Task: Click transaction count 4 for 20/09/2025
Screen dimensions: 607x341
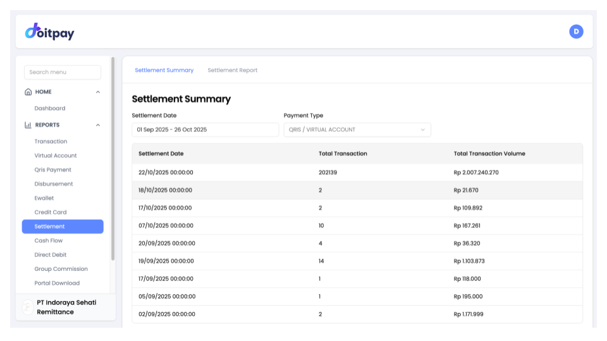Action: coord(320,244)
